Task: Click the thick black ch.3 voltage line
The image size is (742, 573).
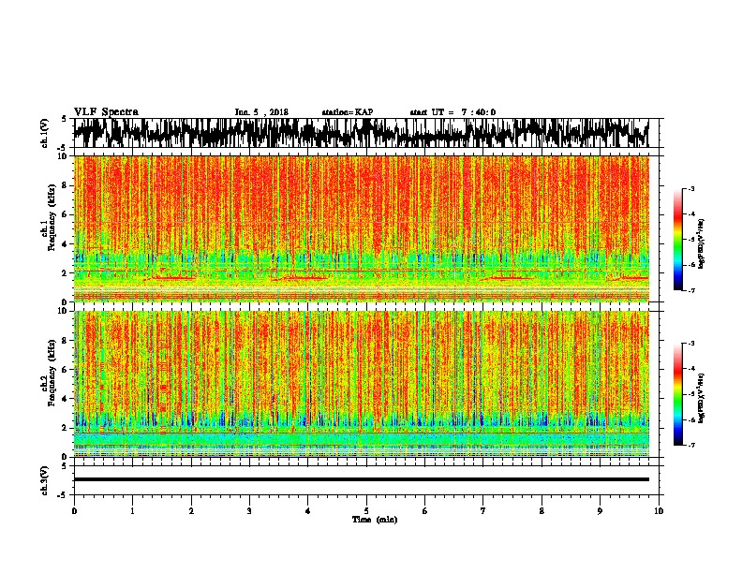Action: coord(361,479)
